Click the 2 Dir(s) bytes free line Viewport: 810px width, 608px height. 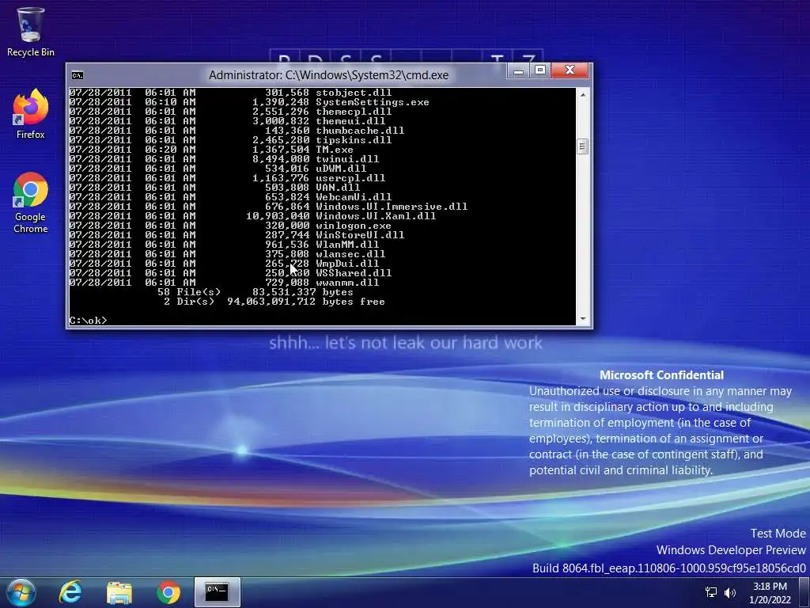tap(274, 302)
